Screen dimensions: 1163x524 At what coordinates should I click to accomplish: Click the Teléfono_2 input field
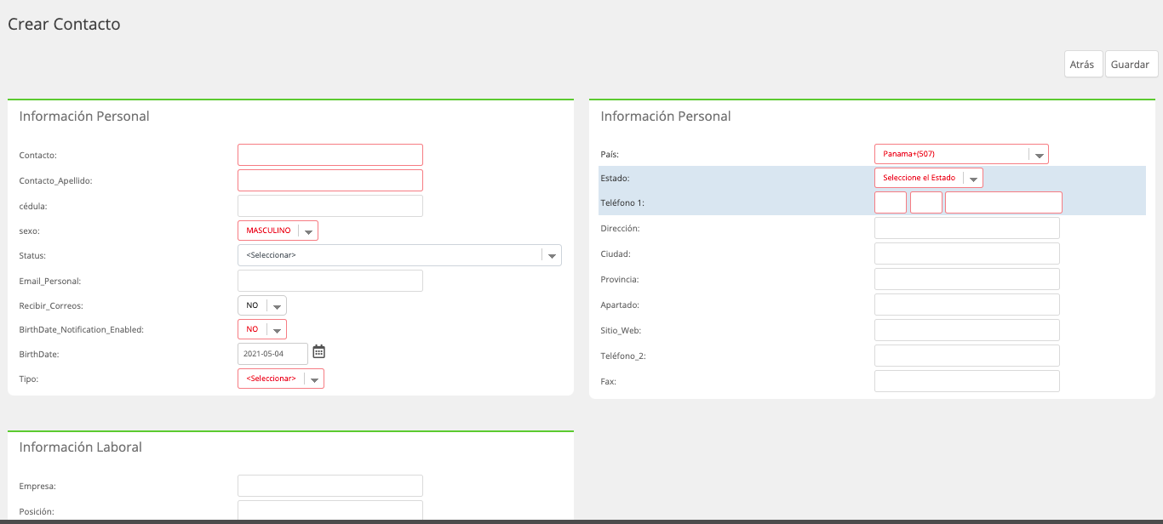967,356
